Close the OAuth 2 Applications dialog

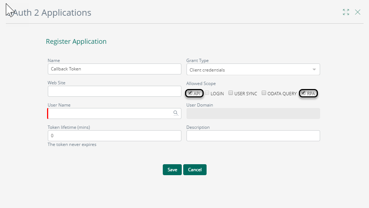click(358, 12)
